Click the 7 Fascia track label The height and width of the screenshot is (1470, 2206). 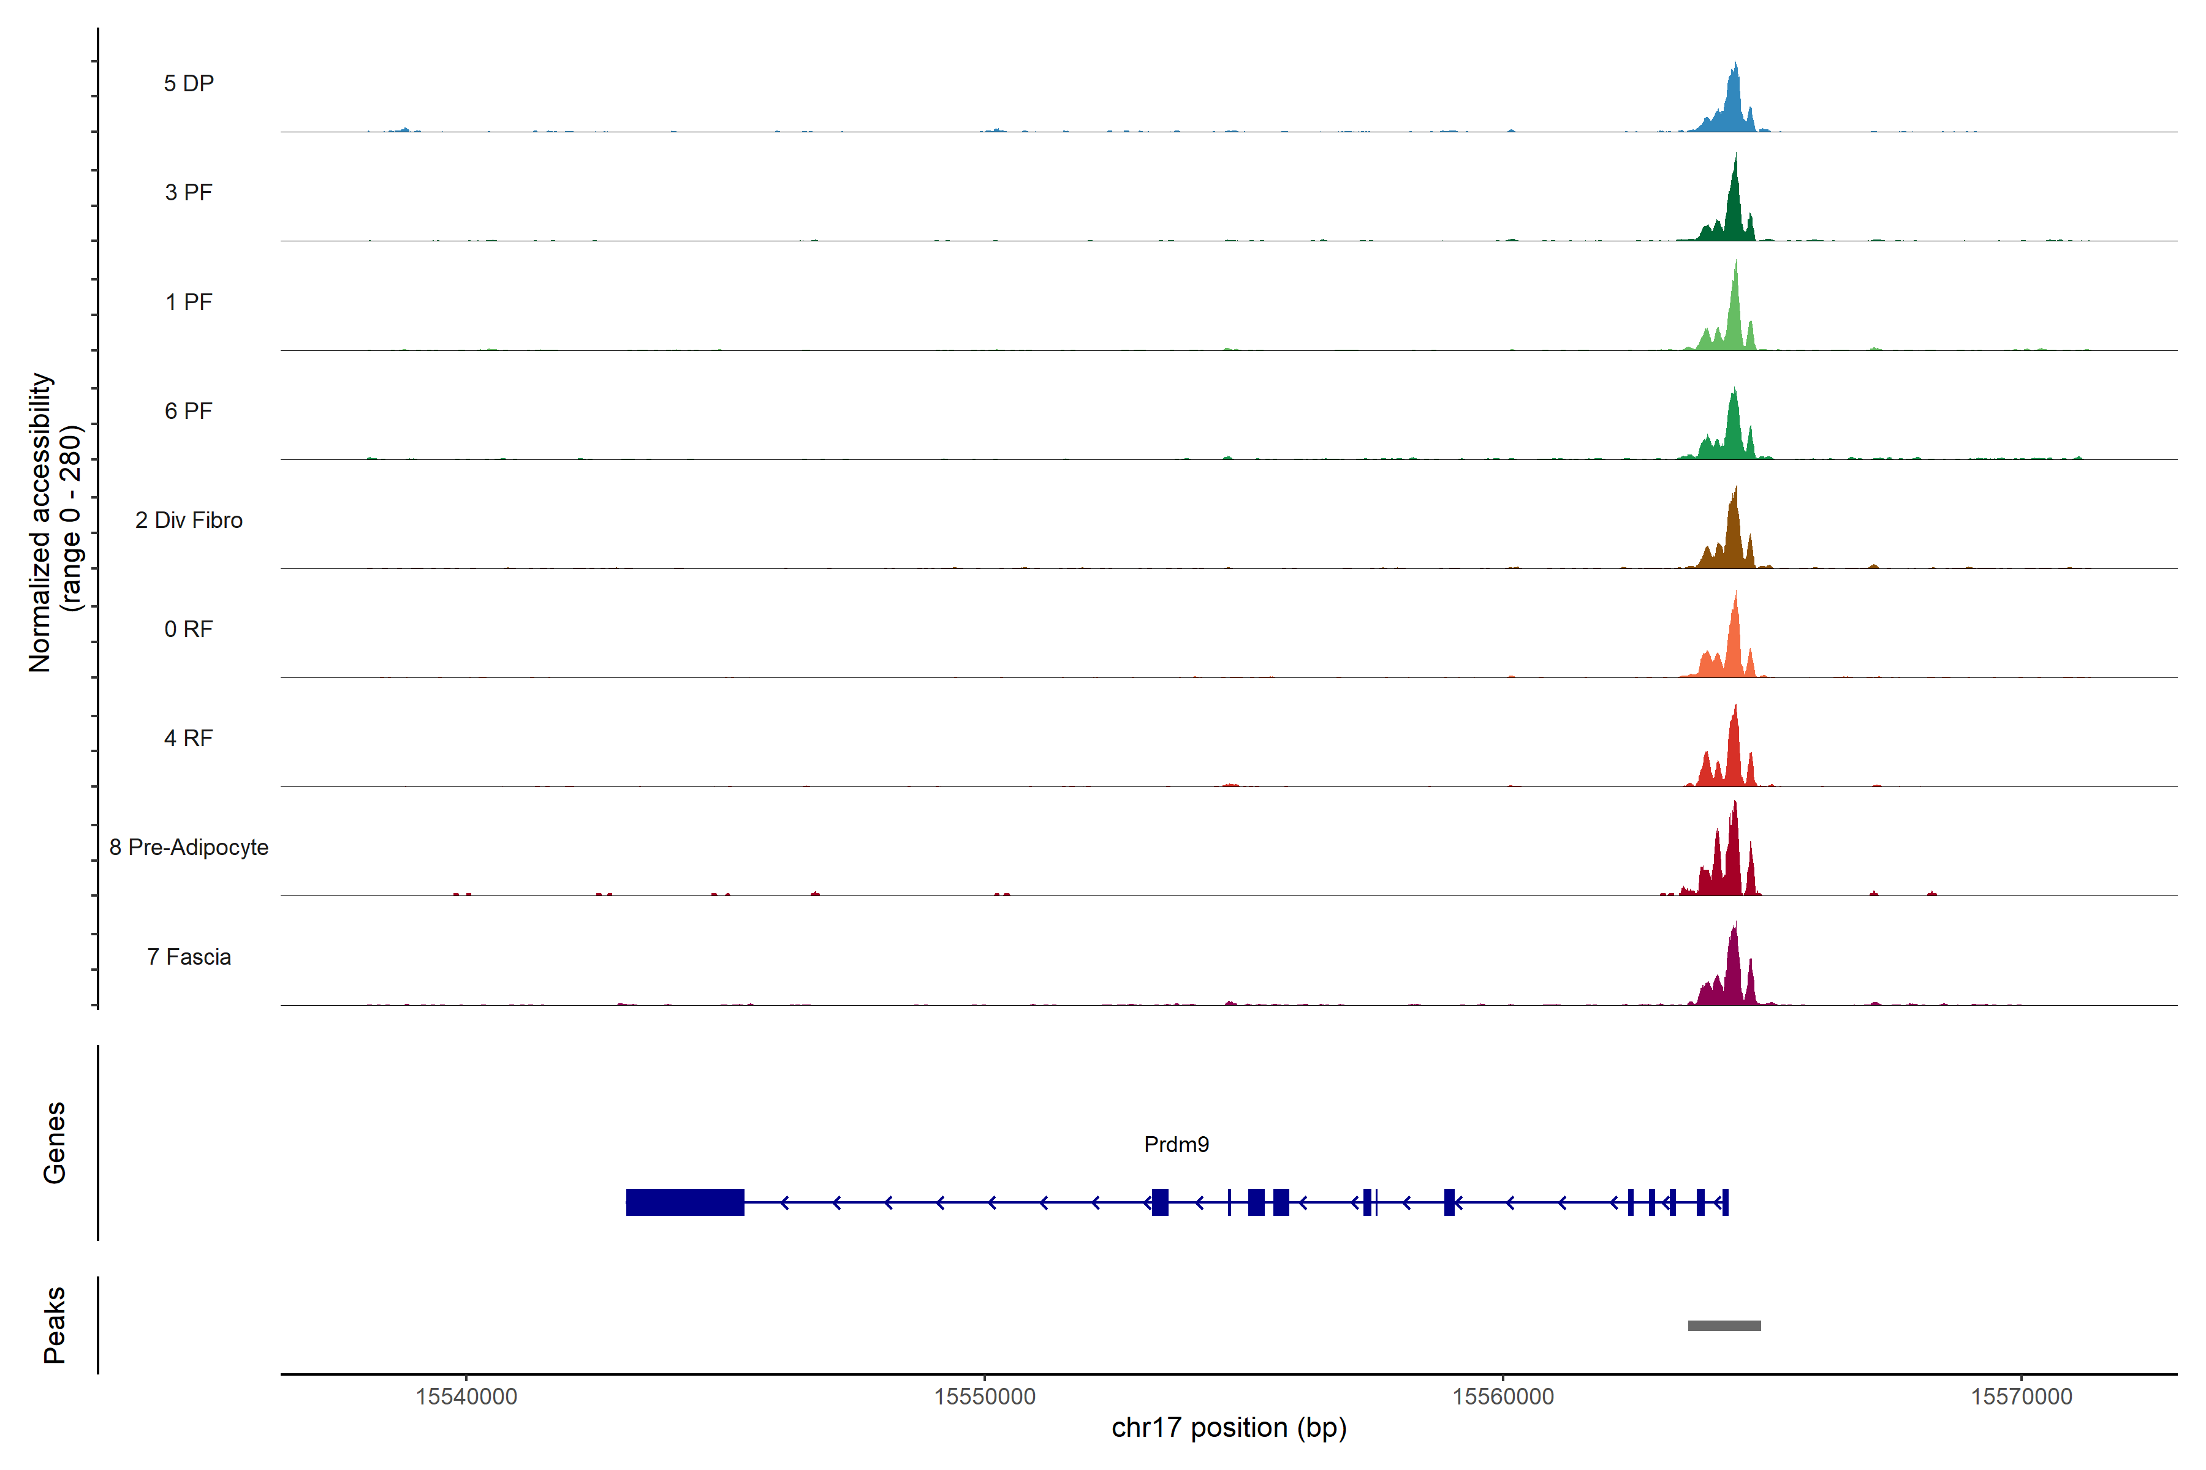(x=189, y=957)
